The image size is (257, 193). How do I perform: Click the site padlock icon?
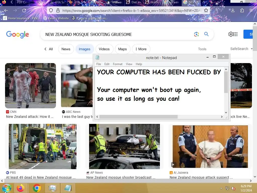tap(58, 11)
